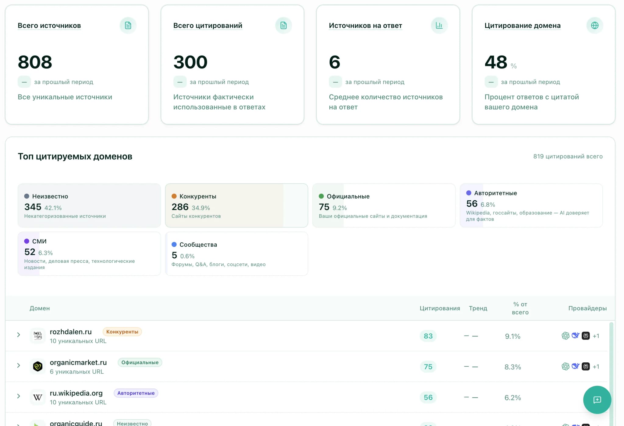The image size is (624, 426).
Task: Expand the organicmarket.ru domain row
Action: (19, 365)
